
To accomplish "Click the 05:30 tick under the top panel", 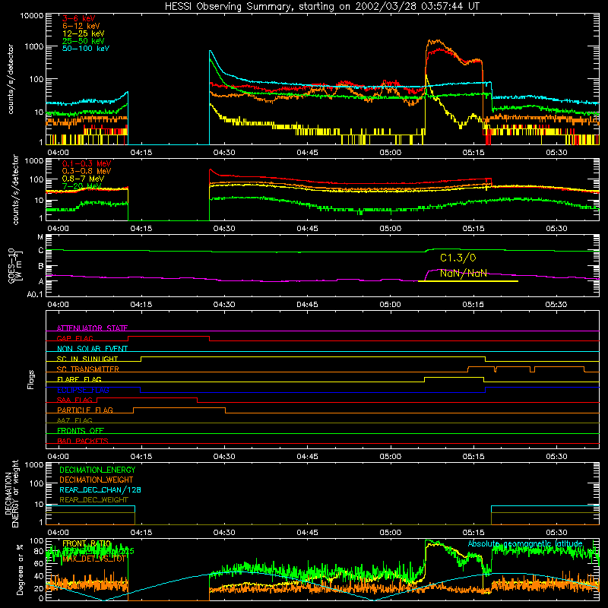I will (x=556, y=153).
